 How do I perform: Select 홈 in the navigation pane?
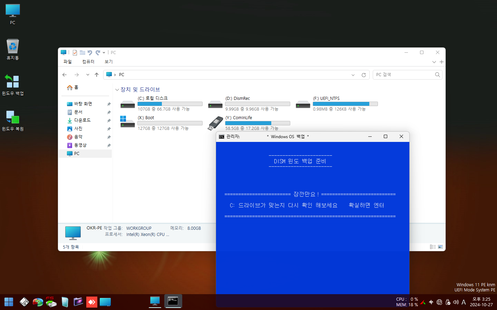tap(73, 87)
